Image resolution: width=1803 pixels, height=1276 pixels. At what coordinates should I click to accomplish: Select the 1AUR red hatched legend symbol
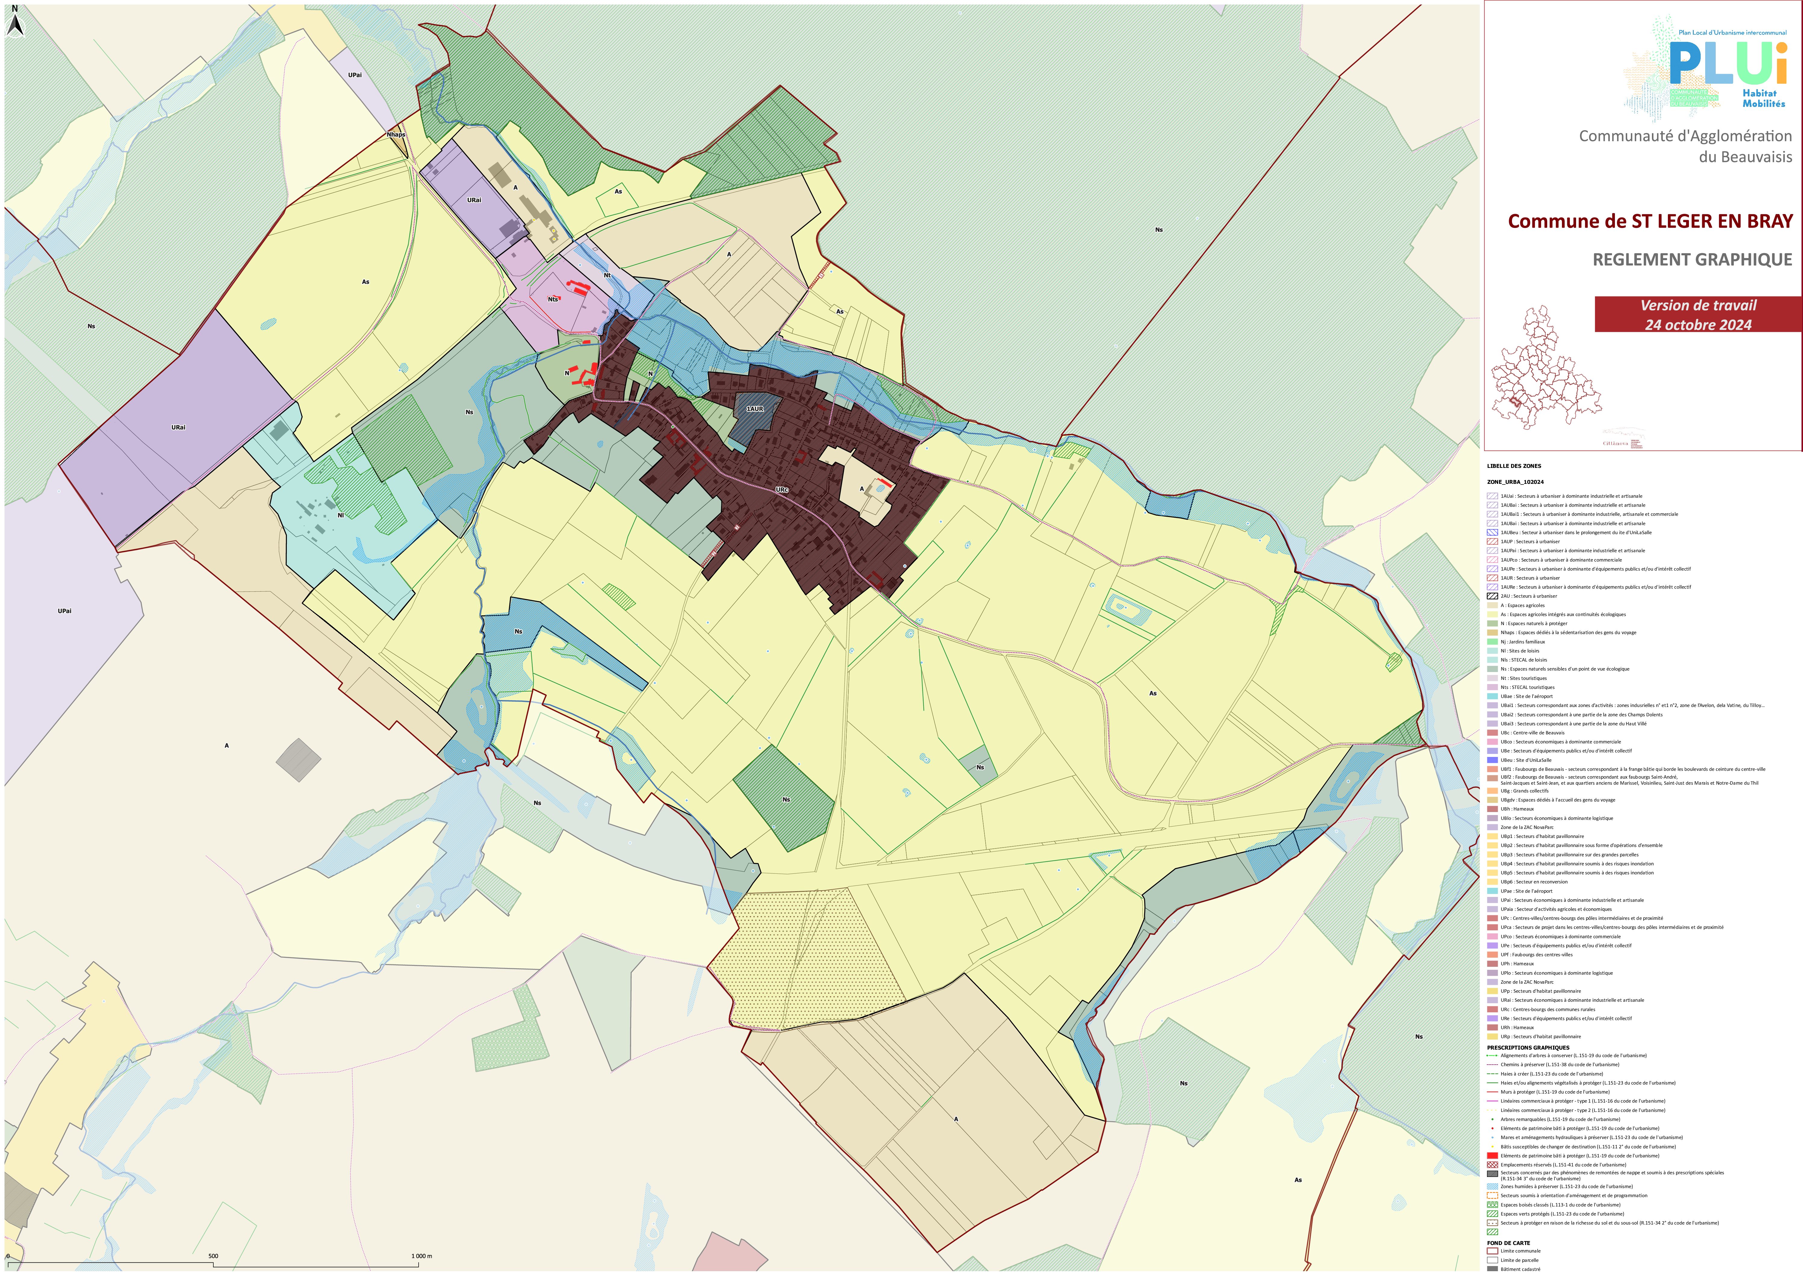1493,578
